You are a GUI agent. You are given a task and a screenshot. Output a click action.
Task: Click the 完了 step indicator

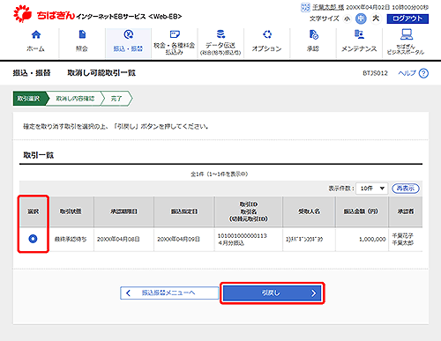pos(116,99)
